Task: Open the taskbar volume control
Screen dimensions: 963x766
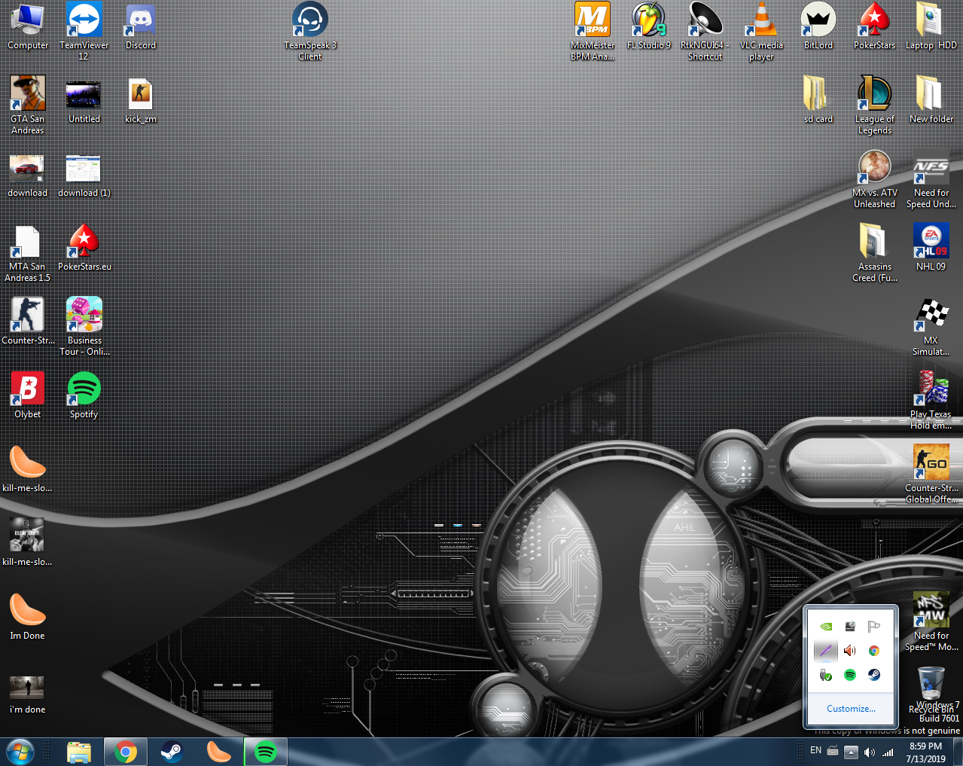Action: (870, 752)
